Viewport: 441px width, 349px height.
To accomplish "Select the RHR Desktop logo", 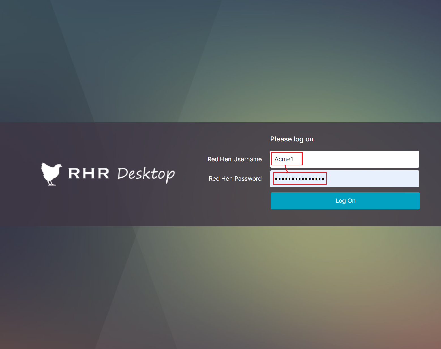I will pos(108,174).
